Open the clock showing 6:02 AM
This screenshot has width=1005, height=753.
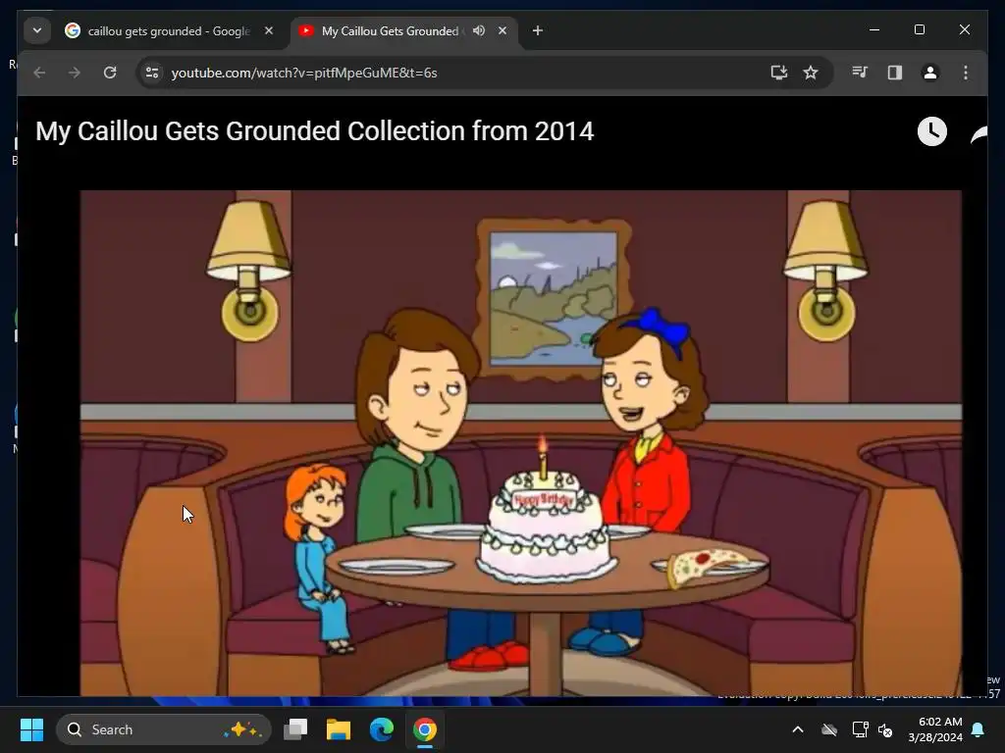[x=935, y=729]
